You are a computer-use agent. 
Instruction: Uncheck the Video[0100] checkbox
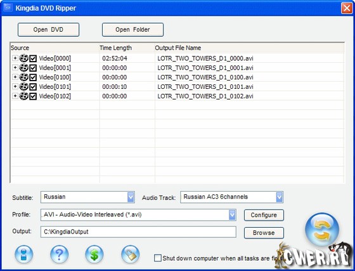(x=33, y=77)
